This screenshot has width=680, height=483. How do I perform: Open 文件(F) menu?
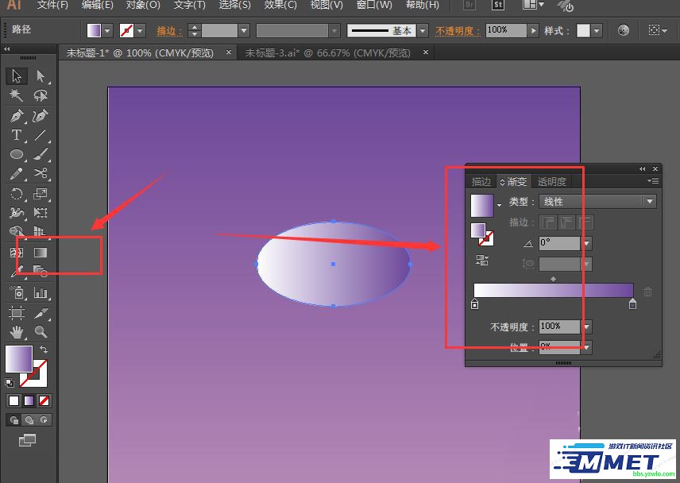52,6
